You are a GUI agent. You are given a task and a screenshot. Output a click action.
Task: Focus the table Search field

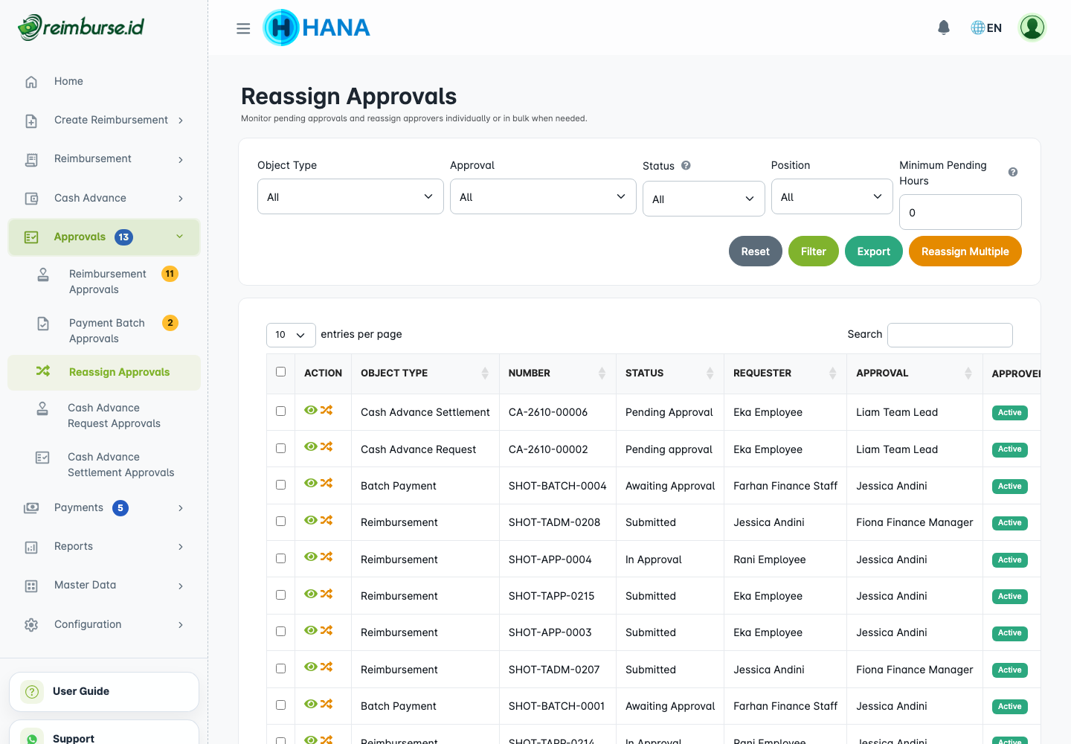[950, 335]
